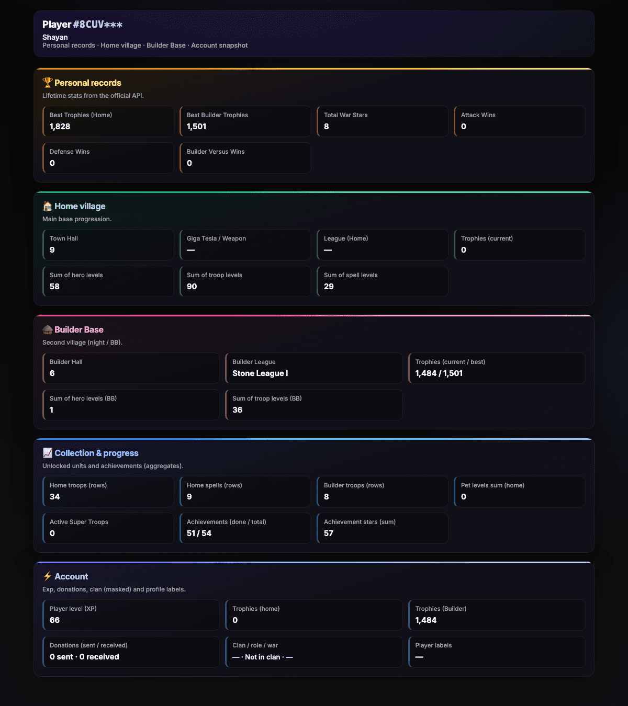Select the player tag #8CUV***
Viewport: 628px width, 706px height.
98,25
